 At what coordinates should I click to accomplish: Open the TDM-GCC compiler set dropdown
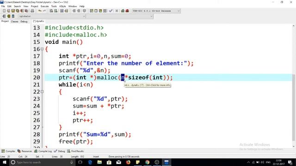click(x=156, y=11)
